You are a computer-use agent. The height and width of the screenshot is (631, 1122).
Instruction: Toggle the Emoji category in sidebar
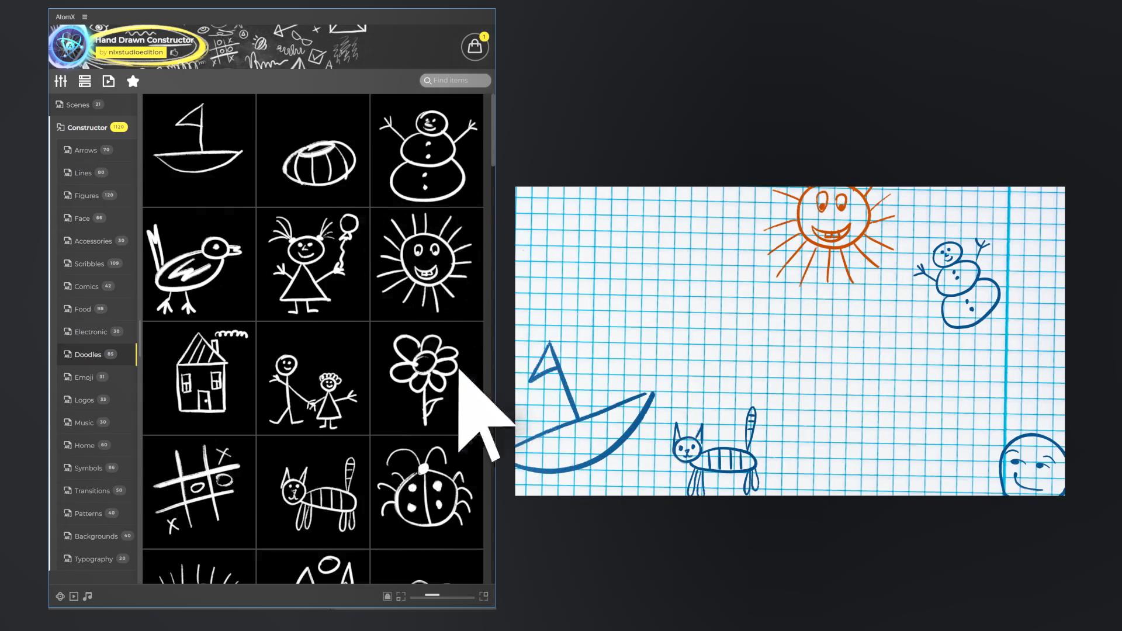pos(84,377)
